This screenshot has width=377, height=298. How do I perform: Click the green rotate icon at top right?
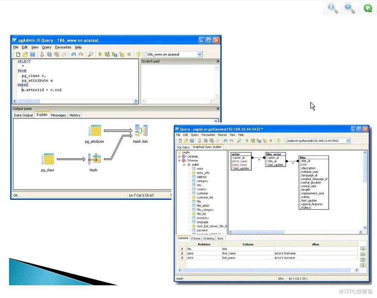click(x=368, y=8)
